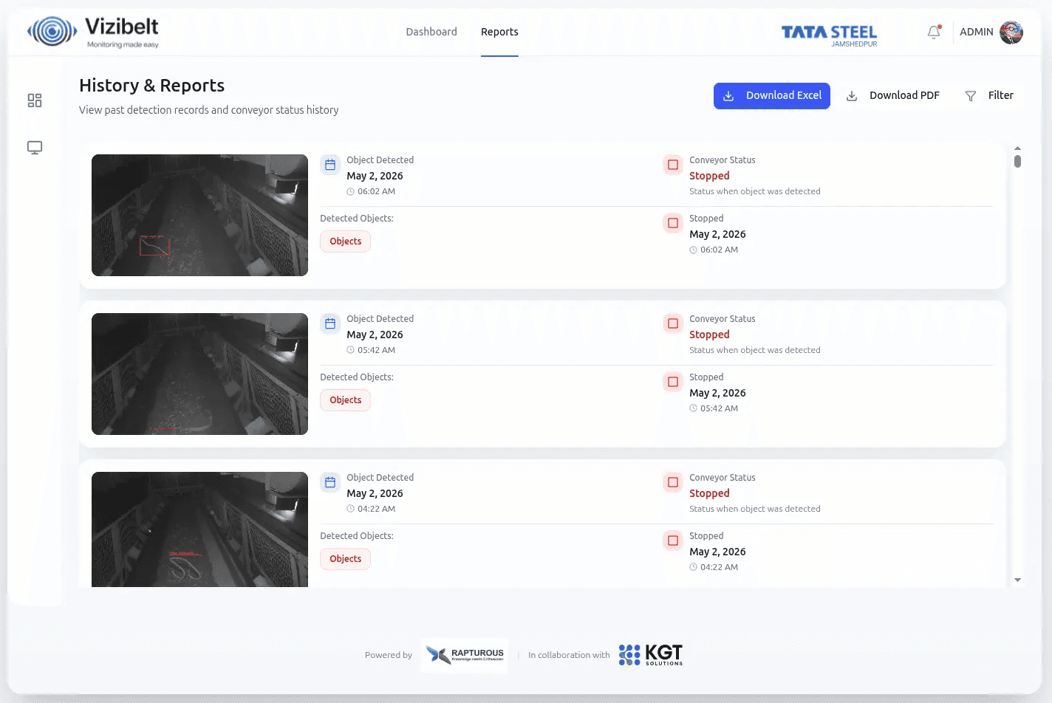Click clock icon beside Object Detected 05:42 AM
Viewport: 1052px width, 703px height.
click(351, 351)
